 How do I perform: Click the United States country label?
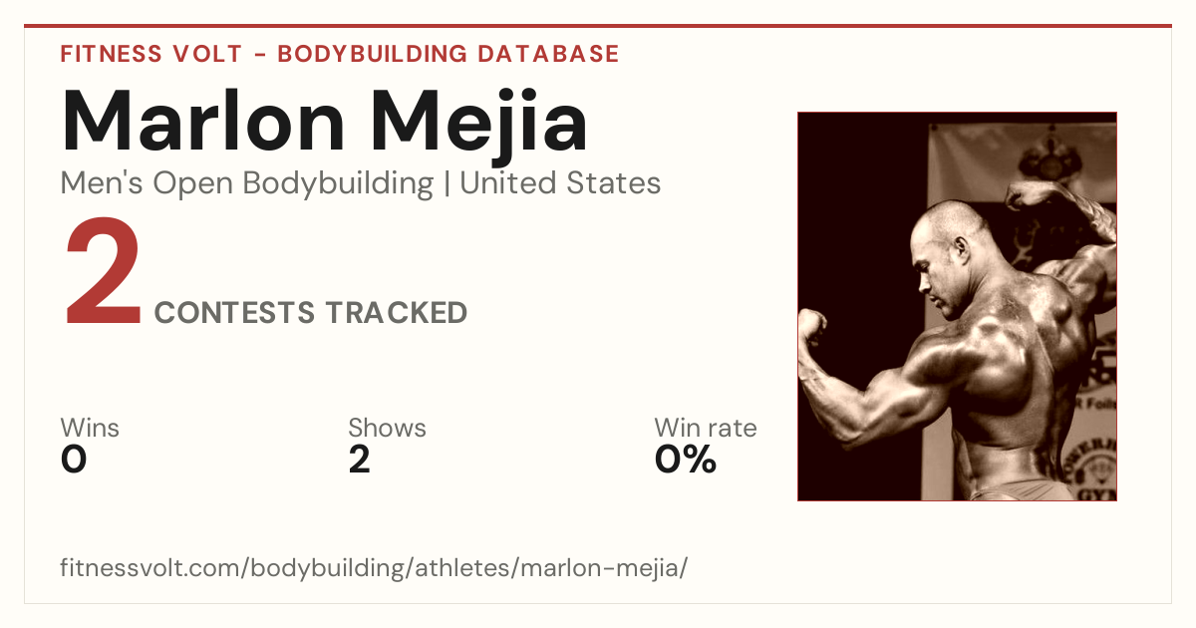tap(560, 183)
